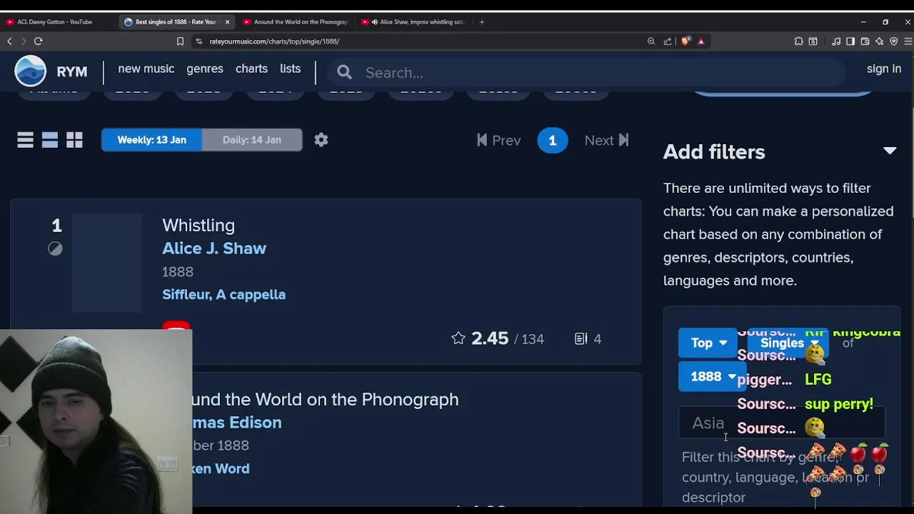Click the Whistling cover art placeholder
914x514 pixels.
(x=107, y=263)
